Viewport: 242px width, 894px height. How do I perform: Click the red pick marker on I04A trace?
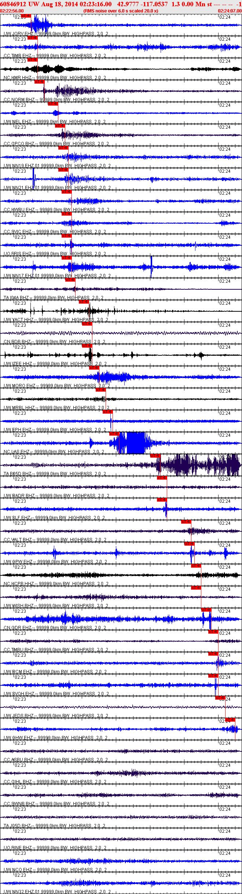coord(70,280)
